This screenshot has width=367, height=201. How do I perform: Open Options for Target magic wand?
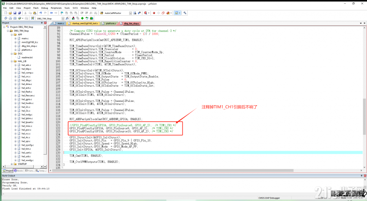click(x=67, y=18)
